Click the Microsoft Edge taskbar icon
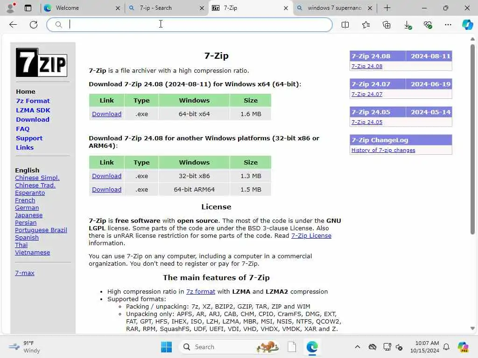 click(x=312, y=347)
